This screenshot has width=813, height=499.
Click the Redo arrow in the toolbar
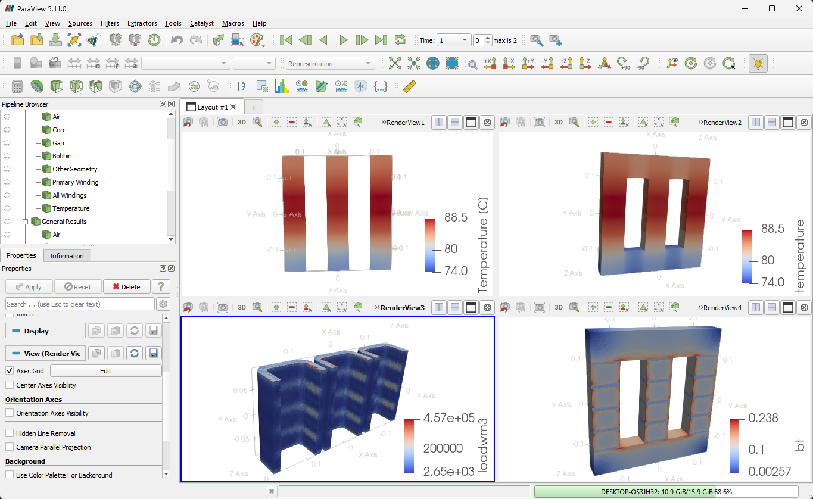click(195, 40)
